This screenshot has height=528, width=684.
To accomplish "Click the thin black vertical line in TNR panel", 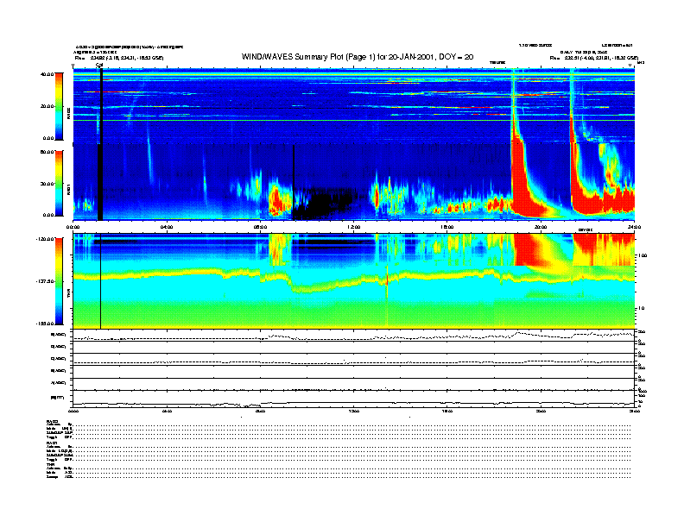I will 100,281.
